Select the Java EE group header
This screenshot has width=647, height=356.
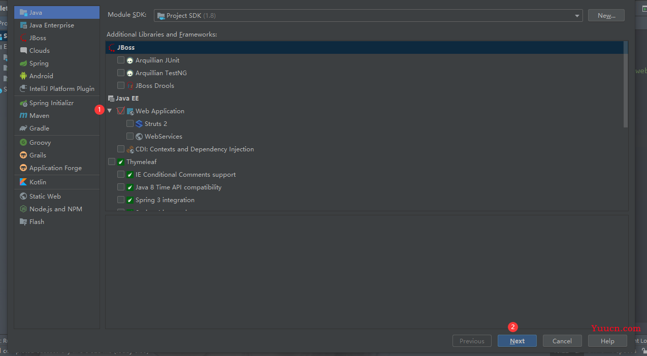[127, 98]
